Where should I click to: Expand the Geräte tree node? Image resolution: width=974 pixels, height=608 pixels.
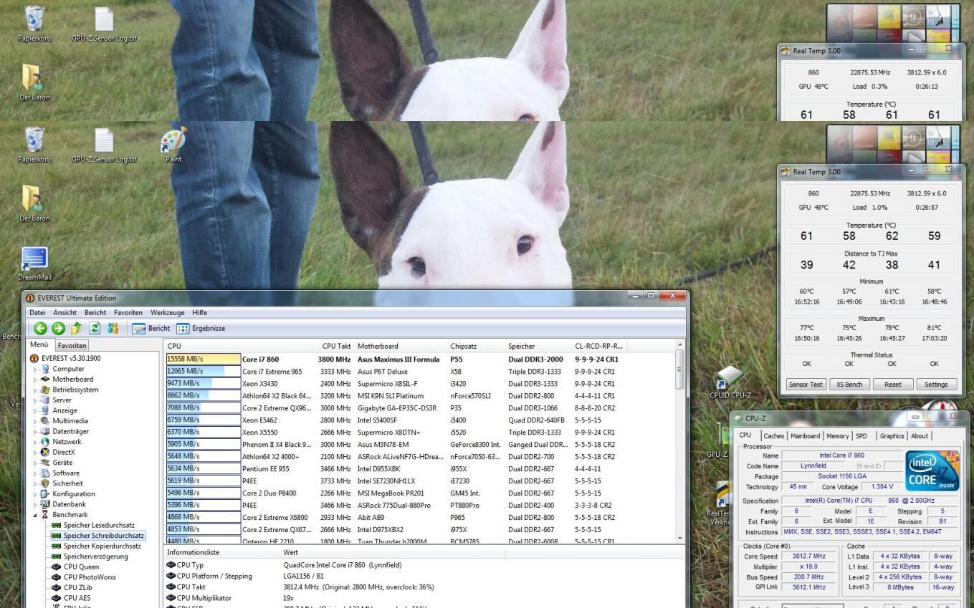[36, 463]
